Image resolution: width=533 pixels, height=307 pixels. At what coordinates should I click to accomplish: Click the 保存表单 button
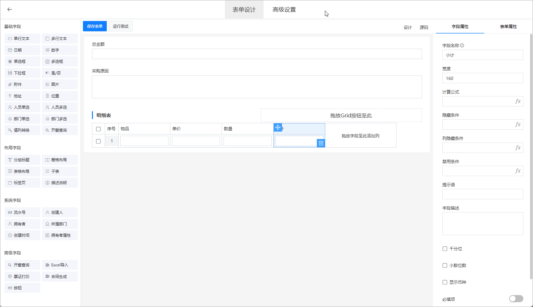tap(95, 26)
